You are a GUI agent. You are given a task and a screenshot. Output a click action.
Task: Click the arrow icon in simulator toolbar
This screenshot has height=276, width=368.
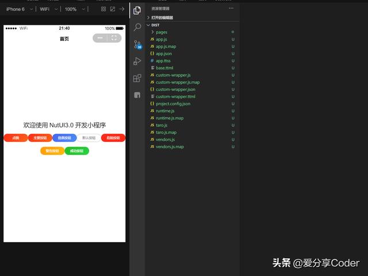tap(122, 9)
